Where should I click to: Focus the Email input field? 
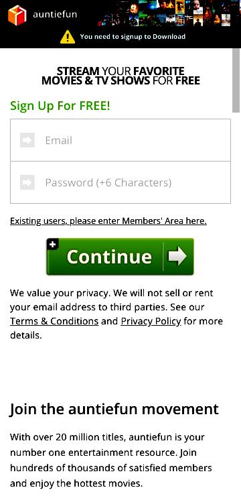click(120, 140)
